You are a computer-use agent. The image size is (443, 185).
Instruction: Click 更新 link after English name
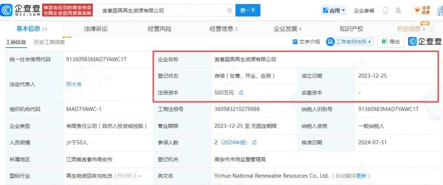(361, 176)
